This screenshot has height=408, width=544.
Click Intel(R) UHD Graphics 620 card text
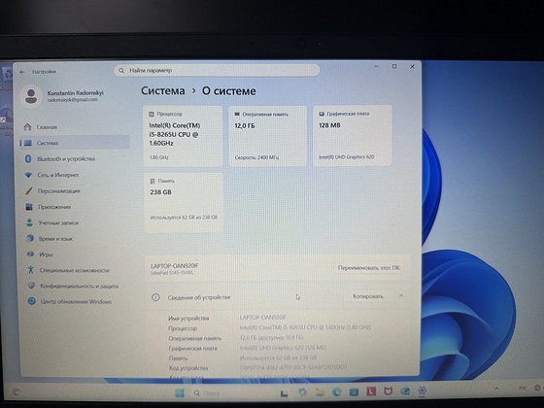click(346, 156)
